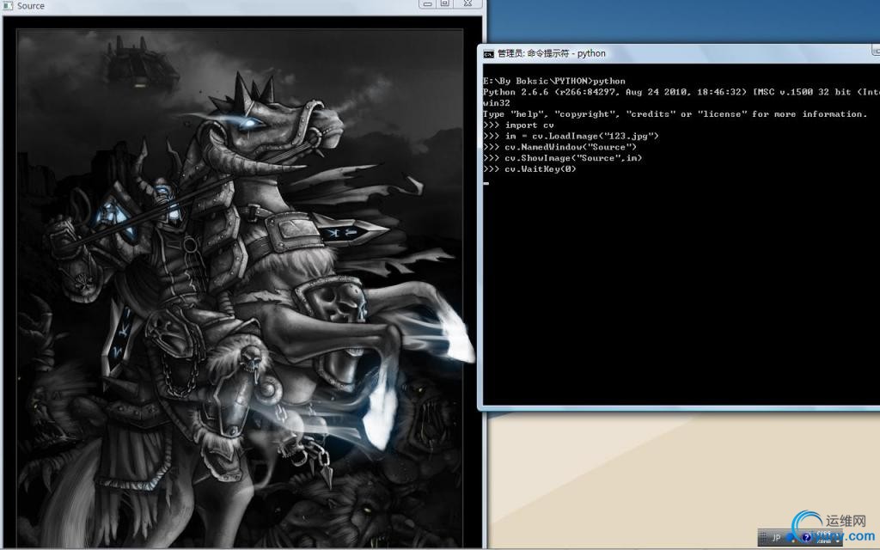
Task: Click the language bar grip handle
Action: coord(763,538)
